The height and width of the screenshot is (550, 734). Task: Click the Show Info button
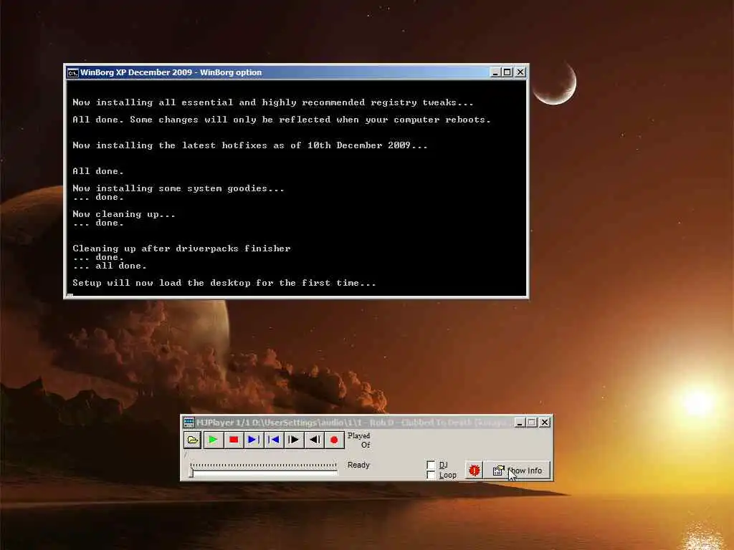click(518, 471)
